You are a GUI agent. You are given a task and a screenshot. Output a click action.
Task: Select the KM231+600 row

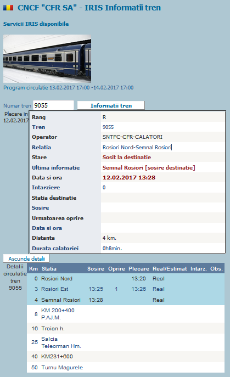click(126, 357)
